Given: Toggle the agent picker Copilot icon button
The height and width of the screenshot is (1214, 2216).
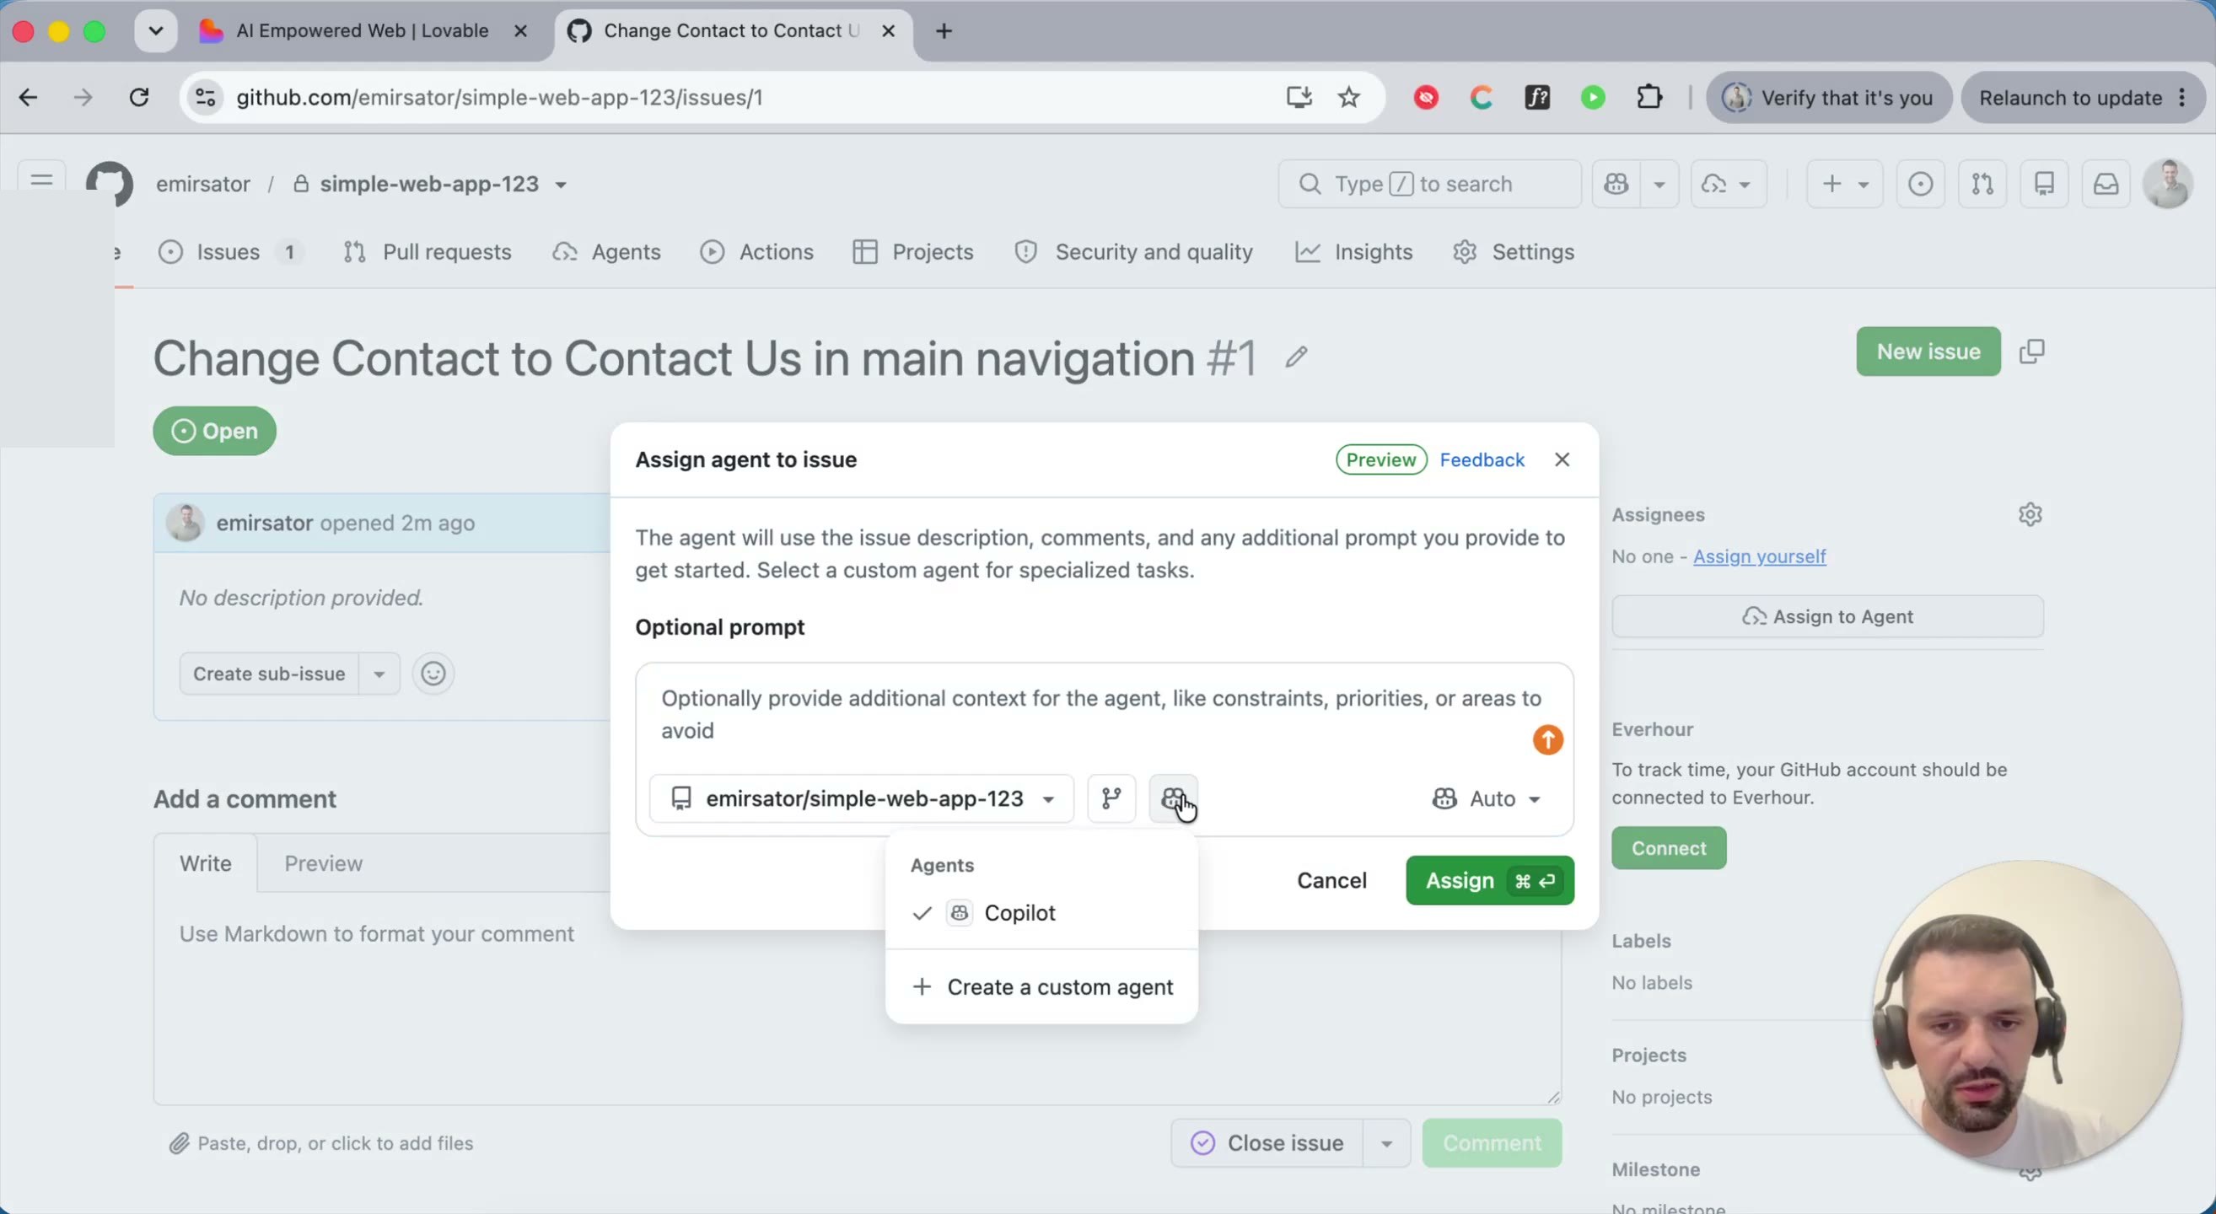Looking at the screenshot, I should [1174, 798].
